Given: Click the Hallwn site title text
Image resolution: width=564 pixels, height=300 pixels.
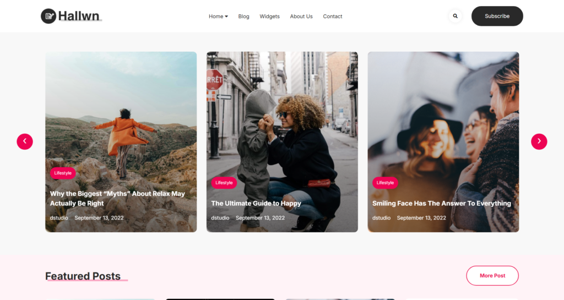Looking at the screenshot, I should [x=79, y=16].
